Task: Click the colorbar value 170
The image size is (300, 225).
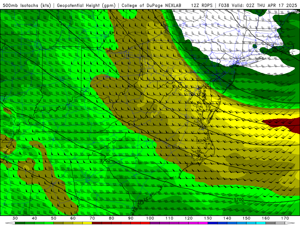Action: point(285,218)
